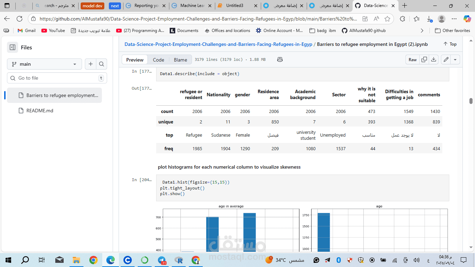Open the main branch dropdown

[x=44, y=64]
